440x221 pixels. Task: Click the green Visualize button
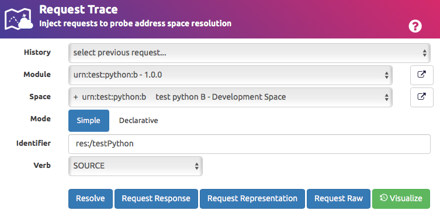coord(401,199)
